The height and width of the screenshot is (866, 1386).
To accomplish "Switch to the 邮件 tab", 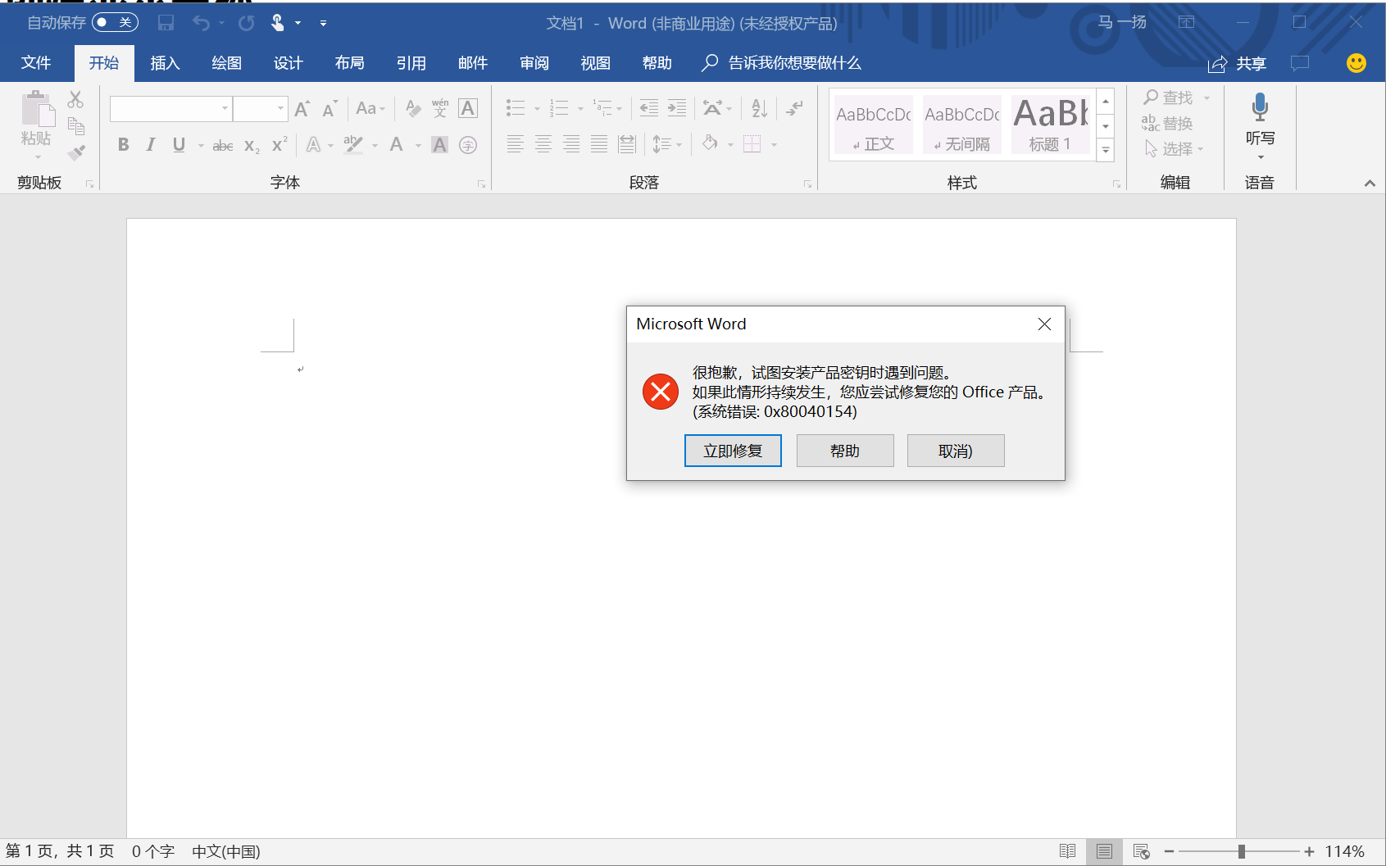I will tap(472, 63).
